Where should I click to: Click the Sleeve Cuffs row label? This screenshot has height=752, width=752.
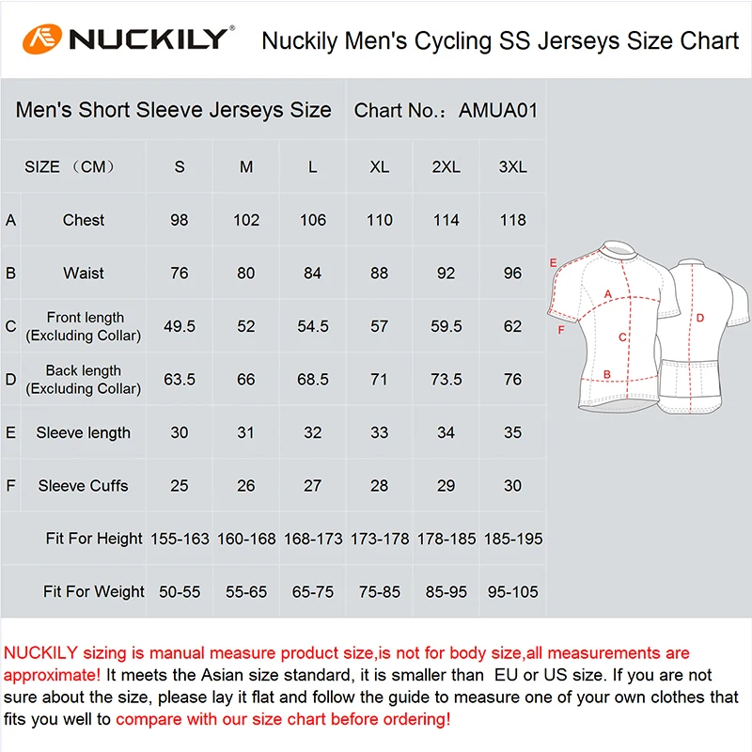[x=84, y=486]
